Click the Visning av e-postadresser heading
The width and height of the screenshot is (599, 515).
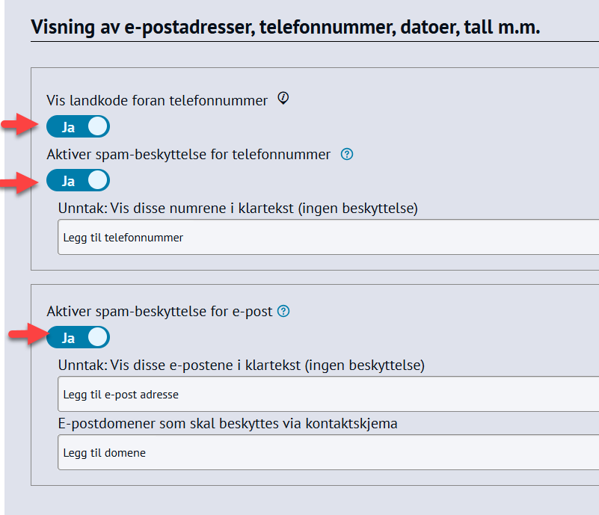pyautogui.click(x=286, y=28)
